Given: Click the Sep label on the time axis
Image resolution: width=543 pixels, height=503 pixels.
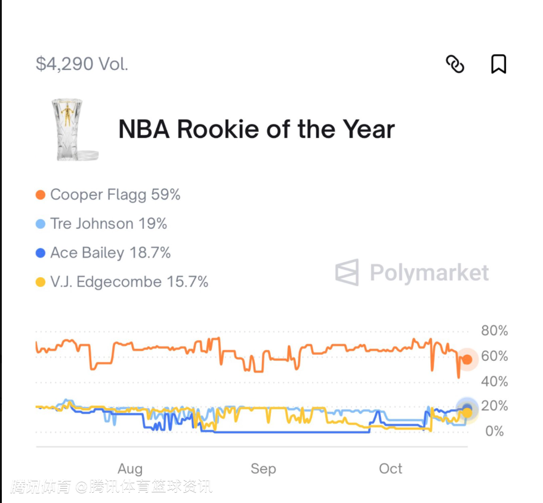Looking at the screenshot, I should click(263, 469).
